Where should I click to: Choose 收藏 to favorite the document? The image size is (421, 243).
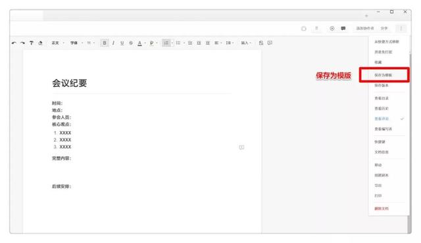coord(378,62)
